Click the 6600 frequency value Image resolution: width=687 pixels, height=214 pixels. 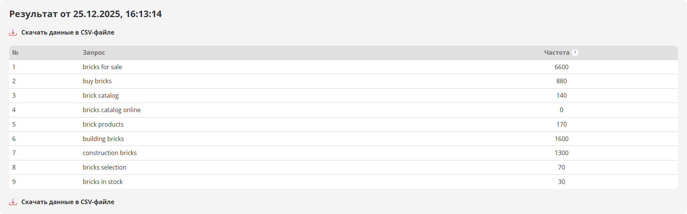click(x=561, y=67)
